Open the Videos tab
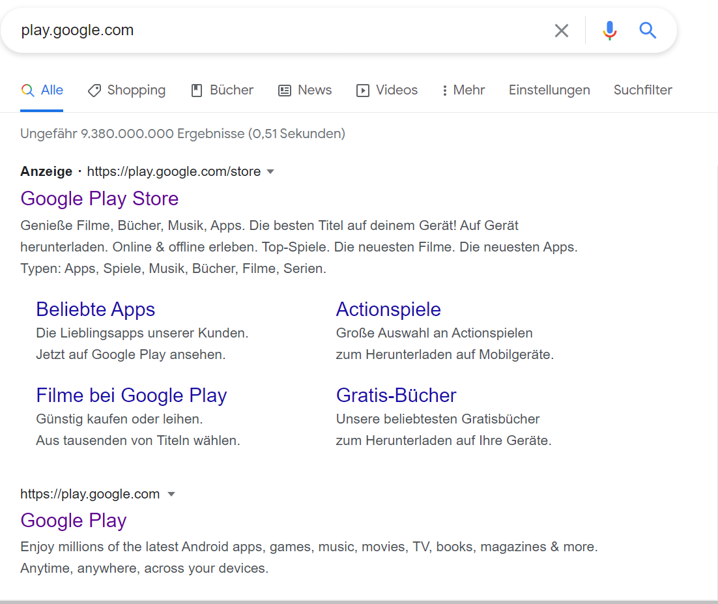Image resolution: width=718 pixels, height=604 pixels. 387,90
